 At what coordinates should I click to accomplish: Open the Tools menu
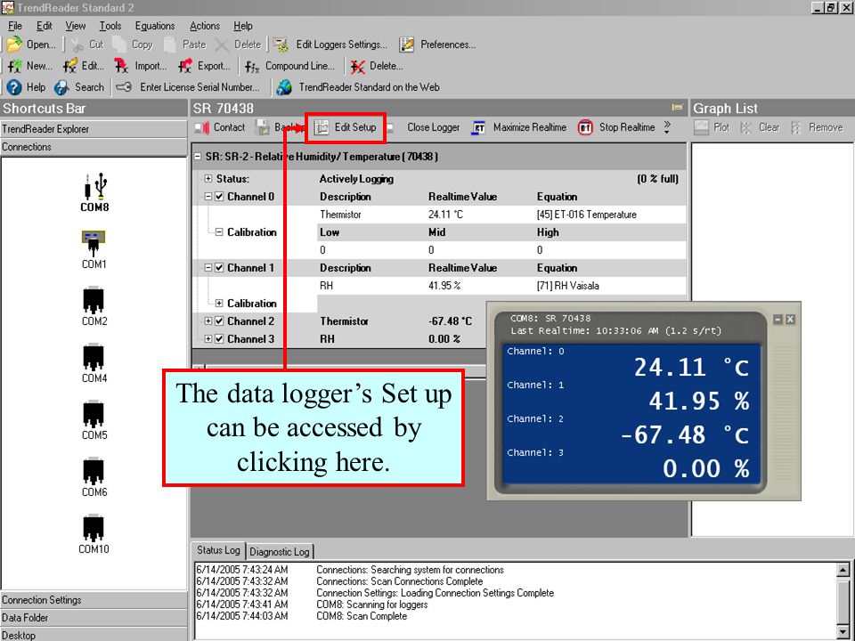coord(110,26)
